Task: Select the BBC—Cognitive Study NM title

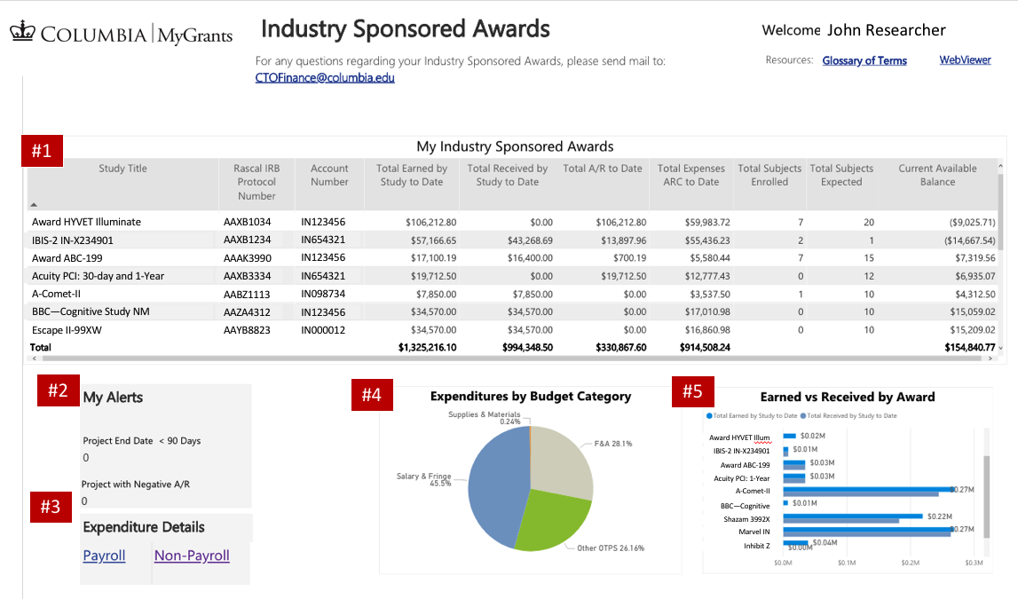Action: click(91, 311)
